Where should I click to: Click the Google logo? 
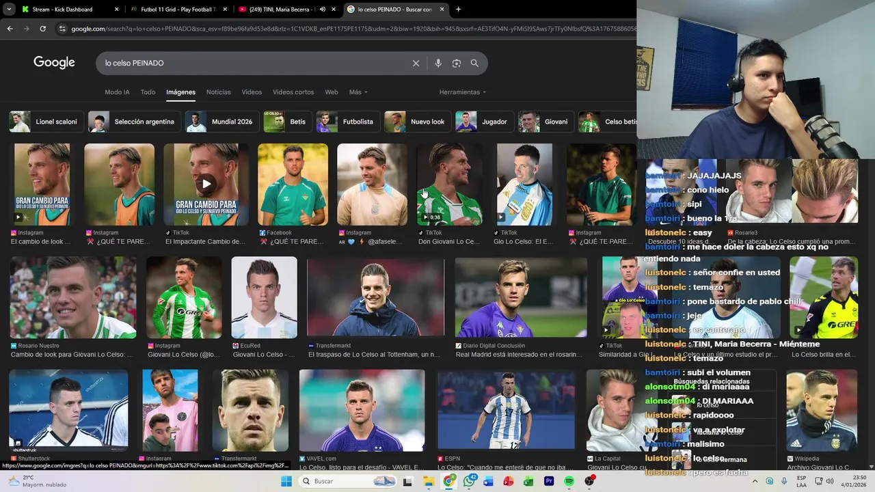coord(54,63)
